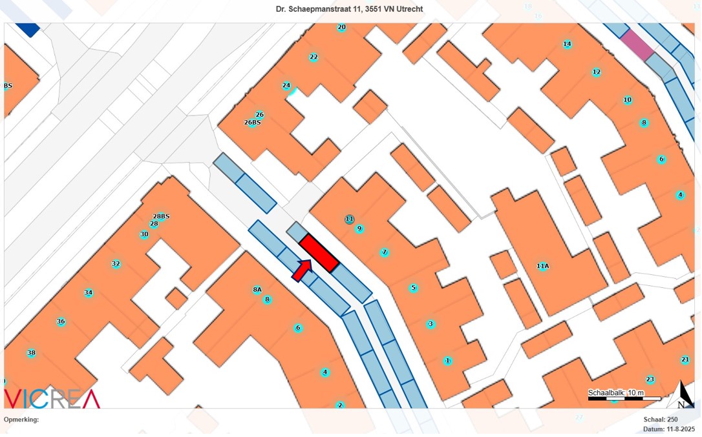Click the address marker labeled 23
The image size is (702, 437).
[650, 380]
